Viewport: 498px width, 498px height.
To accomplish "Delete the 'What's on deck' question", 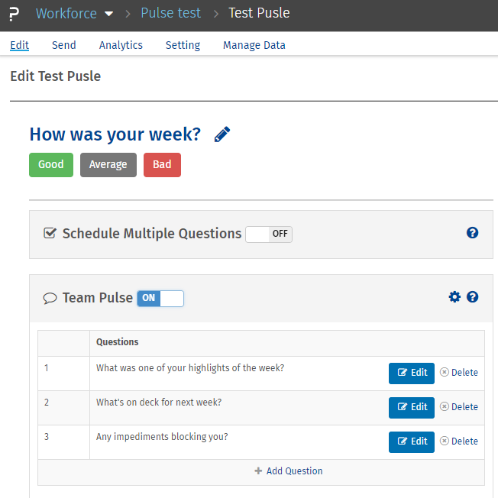I will pos(459,407).
